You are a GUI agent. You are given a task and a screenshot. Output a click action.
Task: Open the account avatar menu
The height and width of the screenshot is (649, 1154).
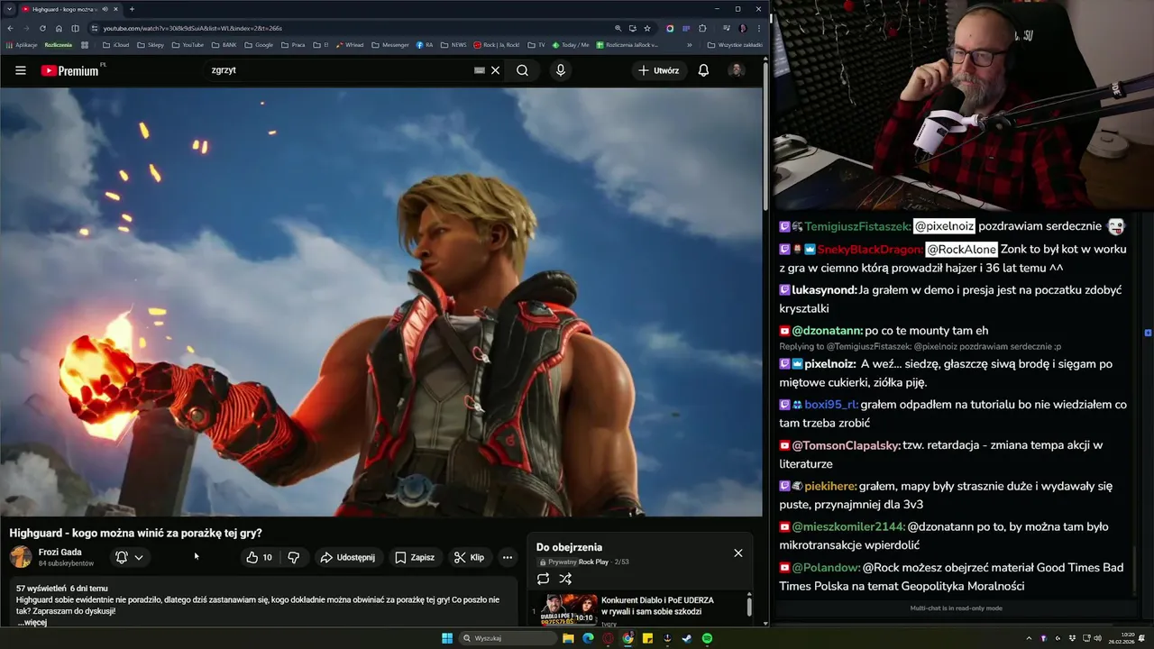(737, 70)
